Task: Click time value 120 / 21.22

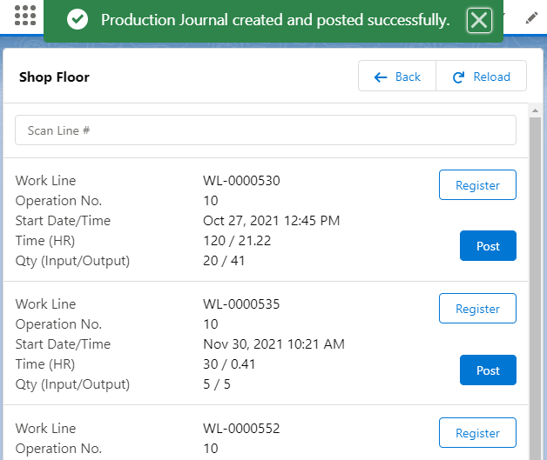Action: (x=237, y=241)
